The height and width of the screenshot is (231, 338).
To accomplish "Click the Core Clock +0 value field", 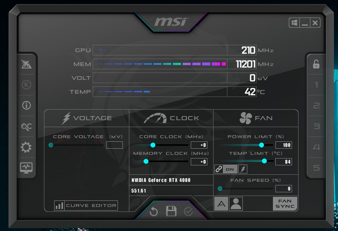I will pyautogui.click(x=199, y=145).
